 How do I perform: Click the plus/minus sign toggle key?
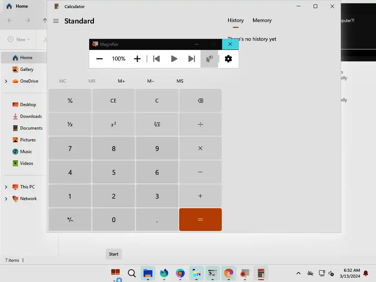tap(70, 220)
